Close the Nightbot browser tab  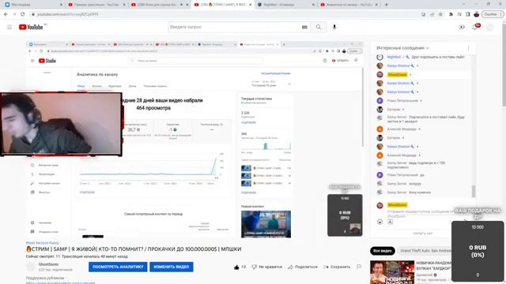point(313,5)
